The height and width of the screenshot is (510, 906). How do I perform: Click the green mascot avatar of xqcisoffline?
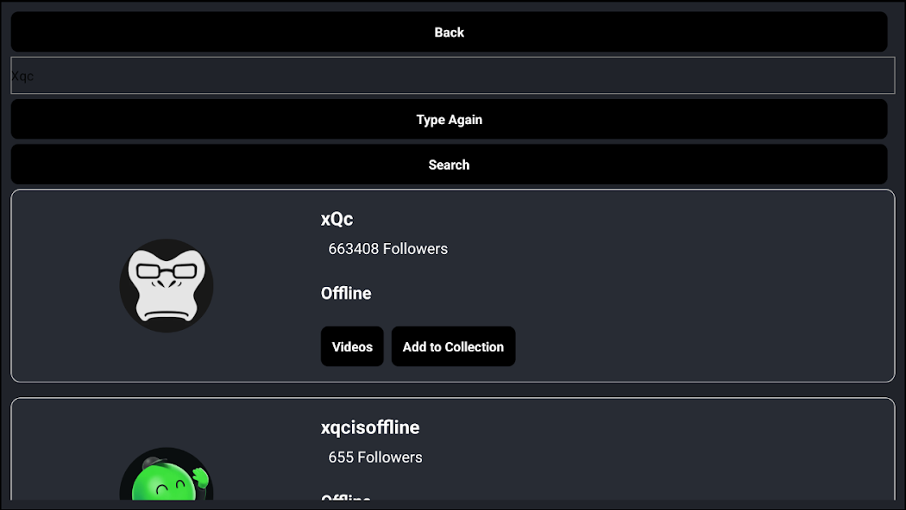click(x=167, y=474)
